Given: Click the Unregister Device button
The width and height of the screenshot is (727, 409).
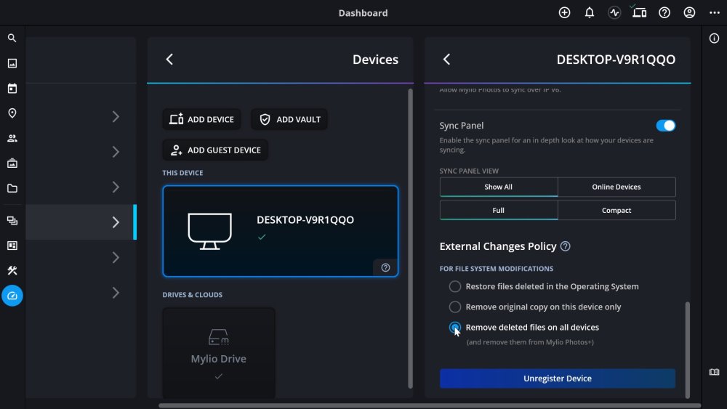Looking at the screenshot, I should pos(558,378).
